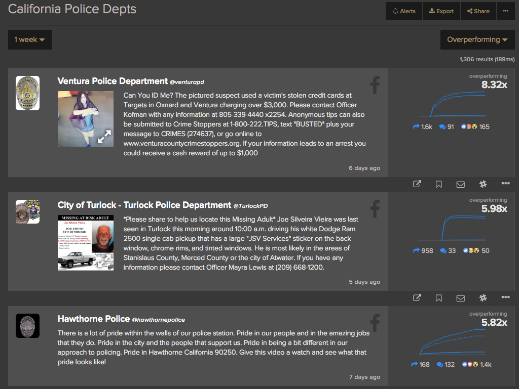The width and height of the screenshot is (519, 389).
Task: Expand the Ventura suspect photo
Action: [x=104, y=137]
